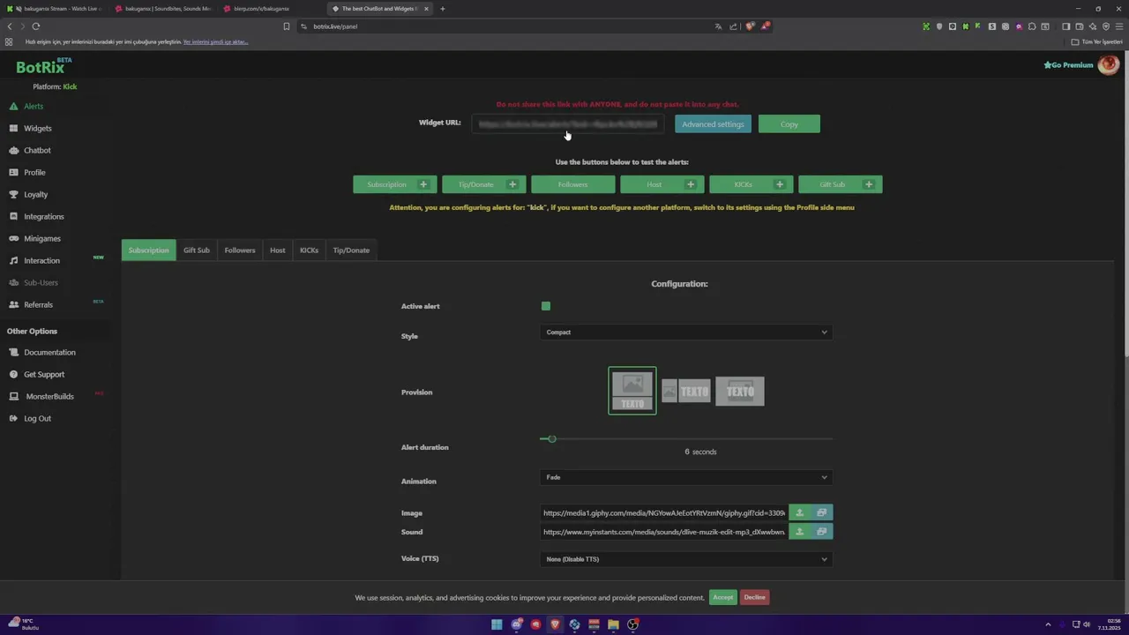Click the Widgets sidebar icon

tap(13, 129)
